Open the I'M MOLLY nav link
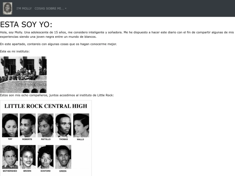 pyautogui.click(x=24, y=9)
